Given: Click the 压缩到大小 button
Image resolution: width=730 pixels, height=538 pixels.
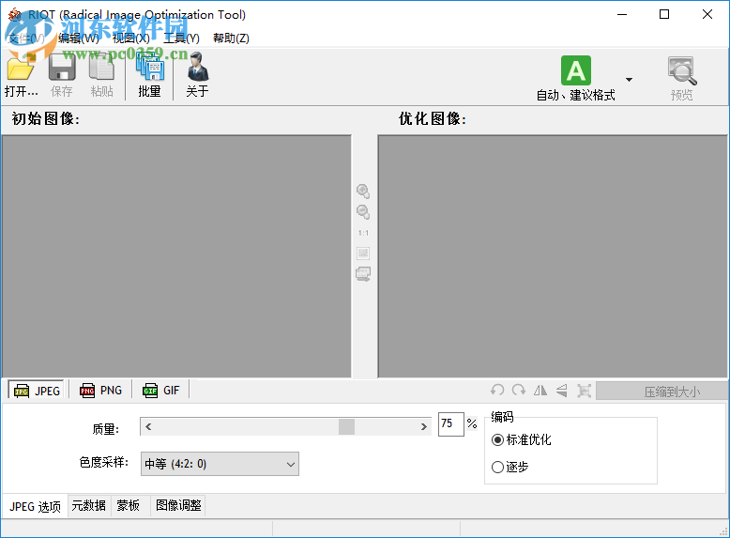Looking at the screenshot, I should click(x=662, y=392).
